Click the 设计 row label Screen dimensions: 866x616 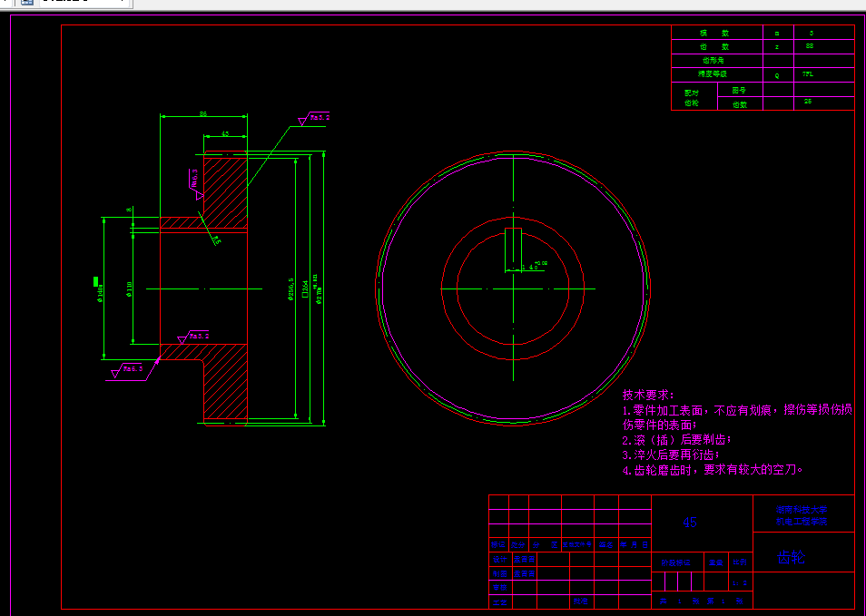[x=499, y=559]
